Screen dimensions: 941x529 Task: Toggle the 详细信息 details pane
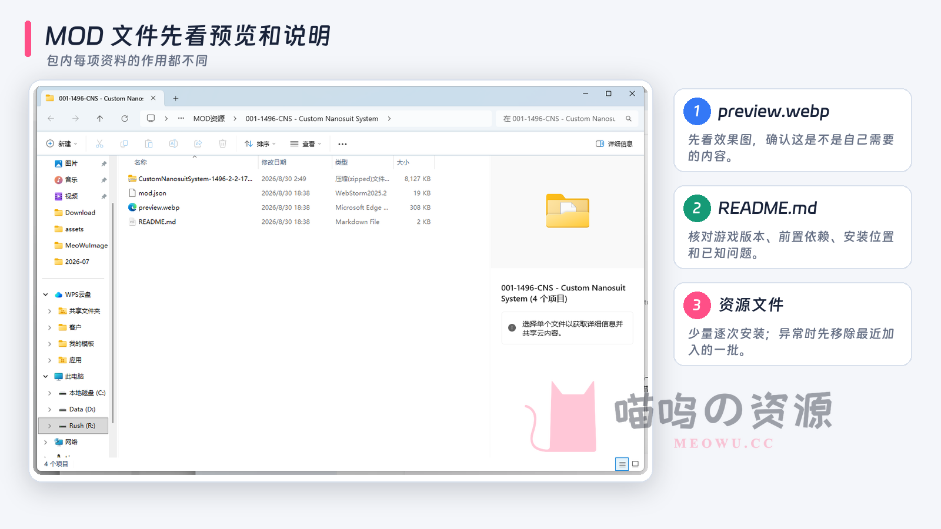(x=614, y=143)
